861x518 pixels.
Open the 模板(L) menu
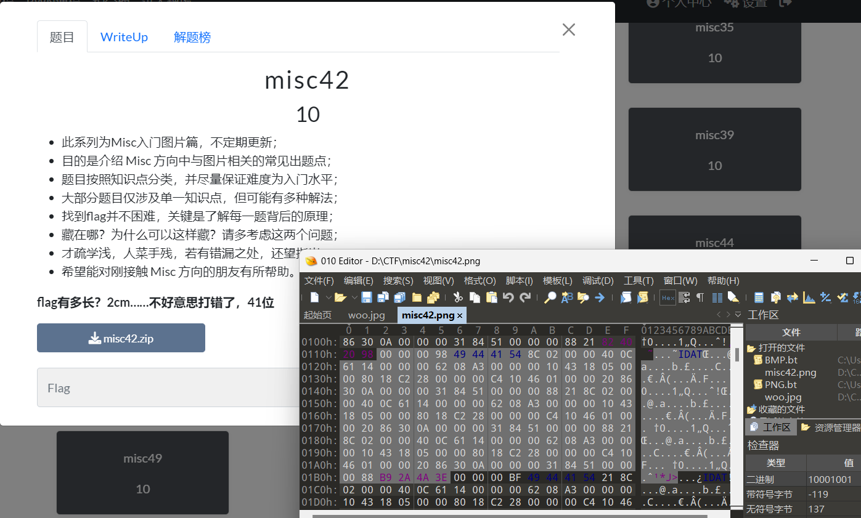[558, 280]
